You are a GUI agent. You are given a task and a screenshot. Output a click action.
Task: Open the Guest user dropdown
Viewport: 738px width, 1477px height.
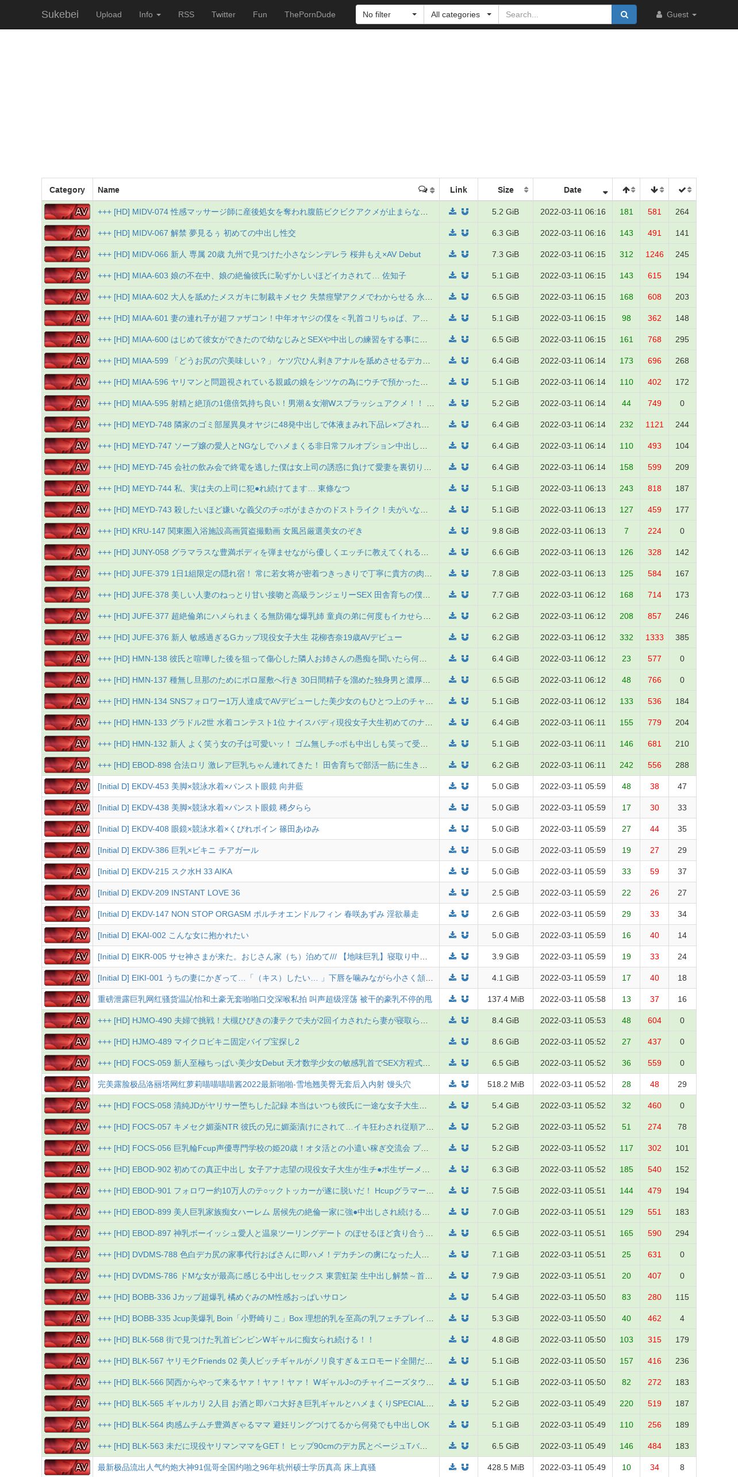click(676, 14)
